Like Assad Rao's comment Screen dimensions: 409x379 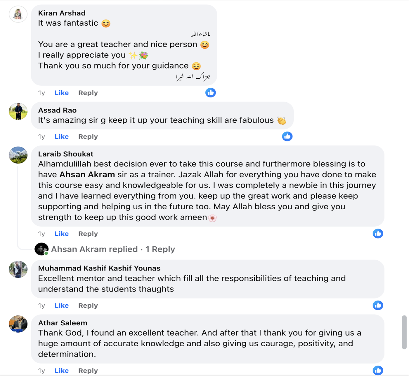[62, 137]
